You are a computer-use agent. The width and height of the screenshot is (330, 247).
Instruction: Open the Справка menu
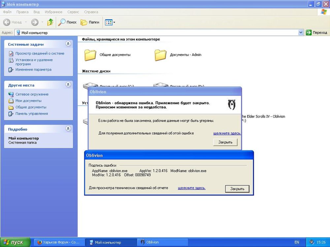click(x=91, y=12)
